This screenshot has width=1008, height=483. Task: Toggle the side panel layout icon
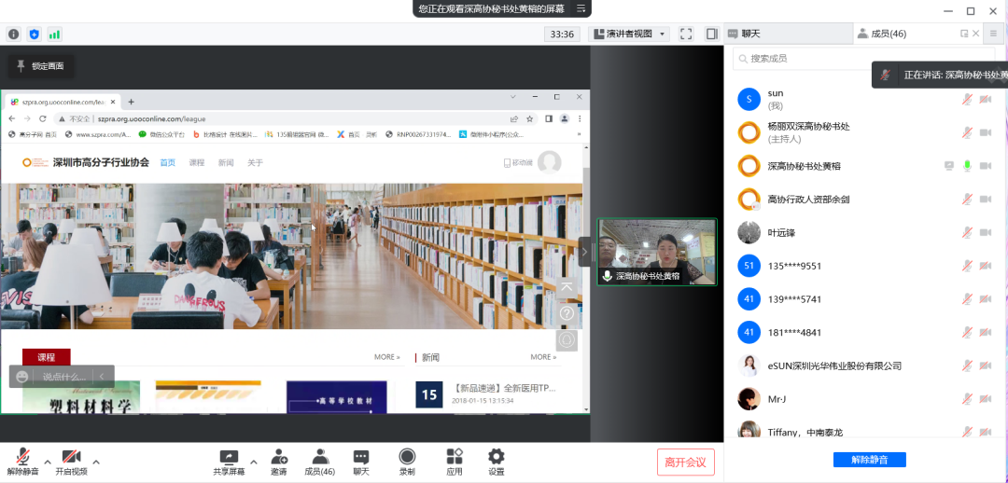[x=711, y=34]
